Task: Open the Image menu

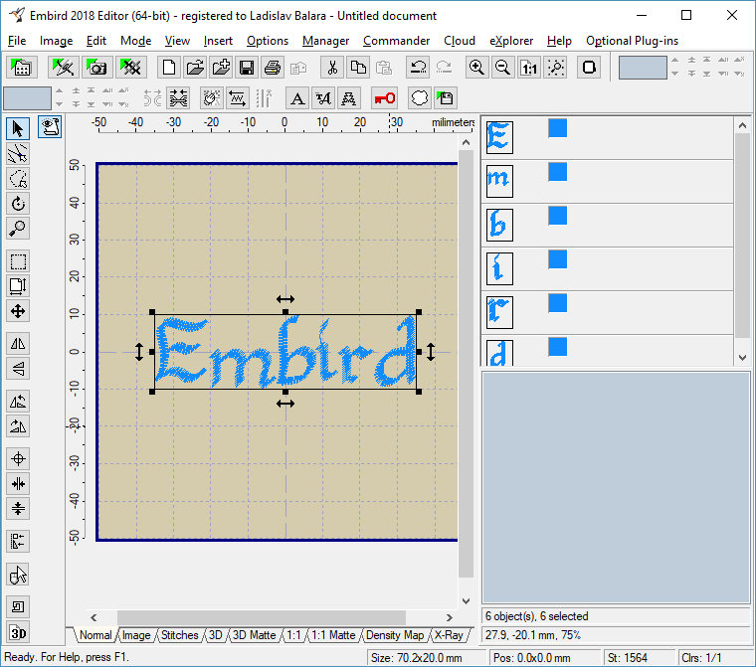Action: 56,41
